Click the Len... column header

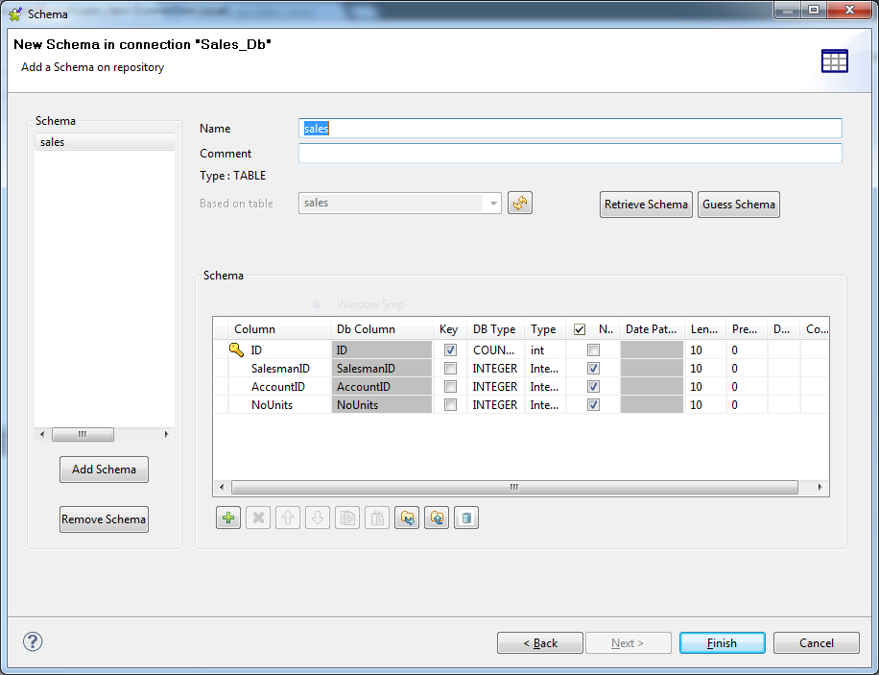[704, 329]
